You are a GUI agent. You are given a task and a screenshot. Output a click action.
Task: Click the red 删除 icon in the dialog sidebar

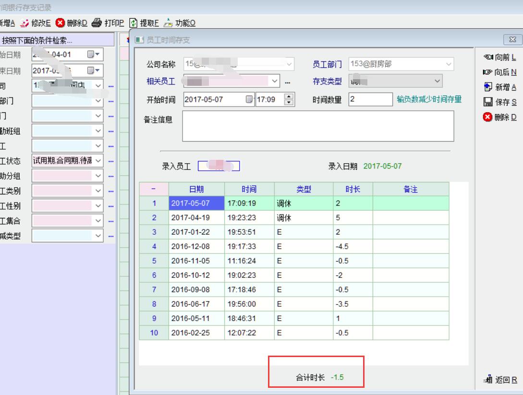tap(487, 117)
